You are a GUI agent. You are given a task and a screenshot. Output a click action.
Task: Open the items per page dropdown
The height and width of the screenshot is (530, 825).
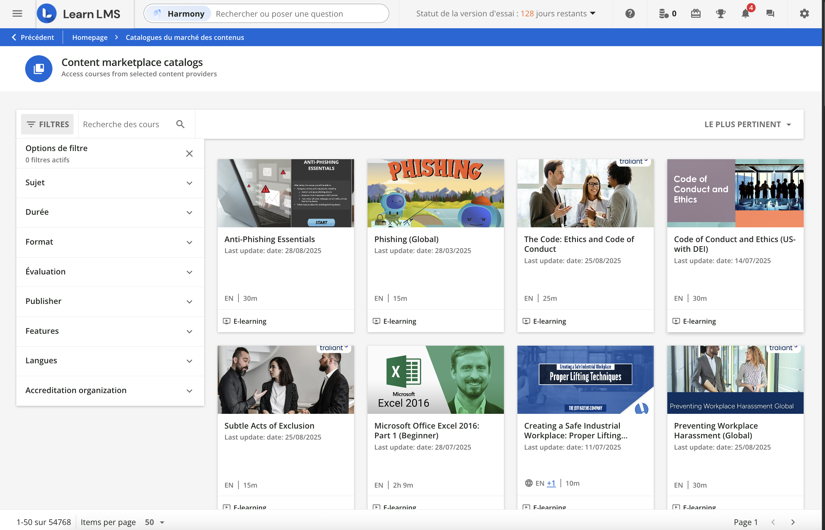(154, 522)
